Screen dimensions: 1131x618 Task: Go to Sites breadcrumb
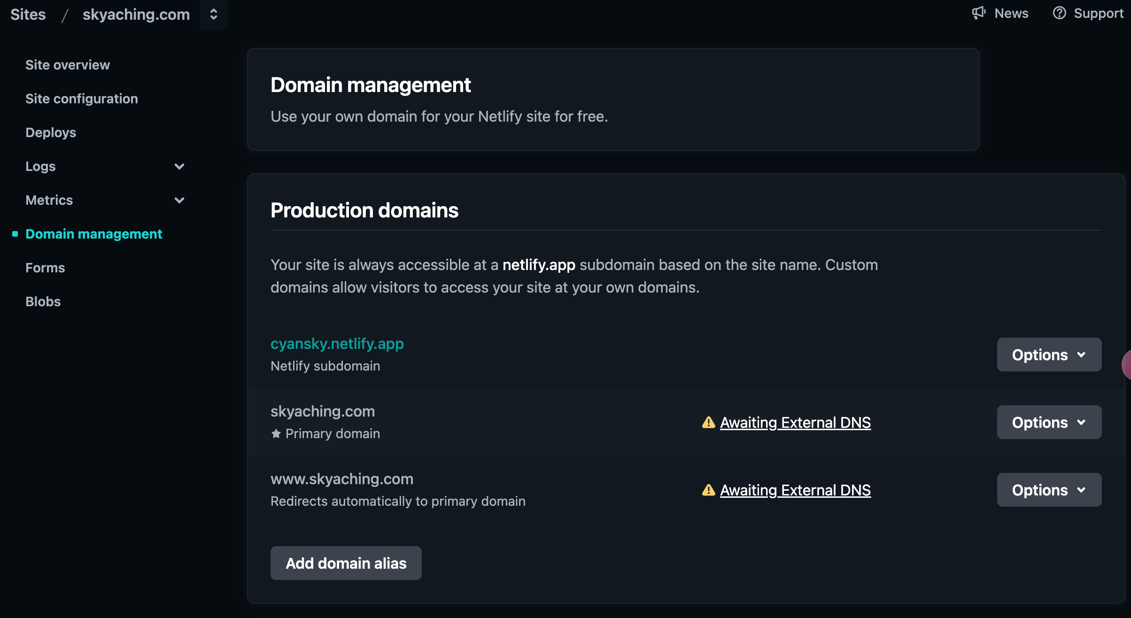pyautogui.click(x=28, y=15)
